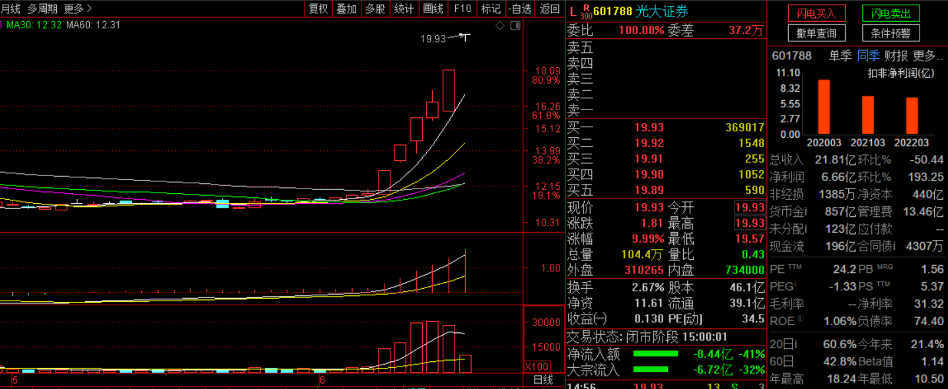Viewport: 948px width, 389px height.
Task: Click the Beta值 value 1.14
Action: (932, 361)
